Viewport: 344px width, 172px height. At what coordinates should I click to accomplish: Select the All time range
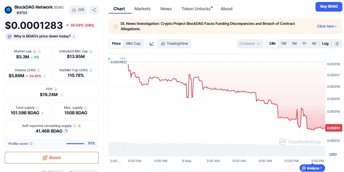click(314, 44)
